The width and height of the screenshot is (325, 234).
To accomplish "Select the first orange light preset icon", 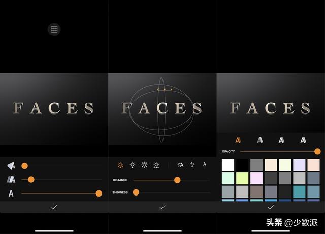I will pos(120,165).
